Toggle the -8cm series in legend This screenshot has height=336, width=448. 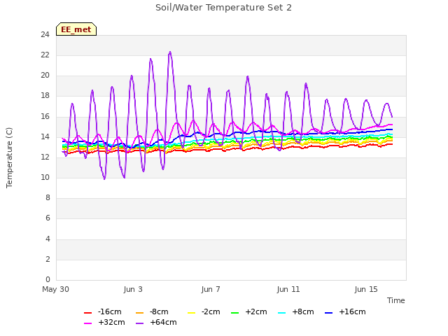pyautogui.click(x=152, y=311)
